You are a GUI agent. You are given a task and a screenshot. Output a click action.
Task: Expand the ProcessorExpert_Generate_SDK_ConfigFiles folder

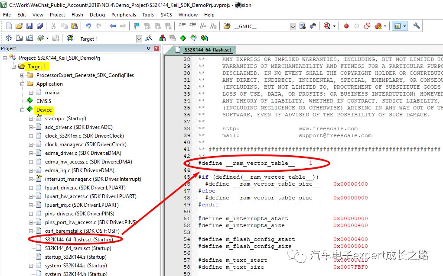pos(21,75)
